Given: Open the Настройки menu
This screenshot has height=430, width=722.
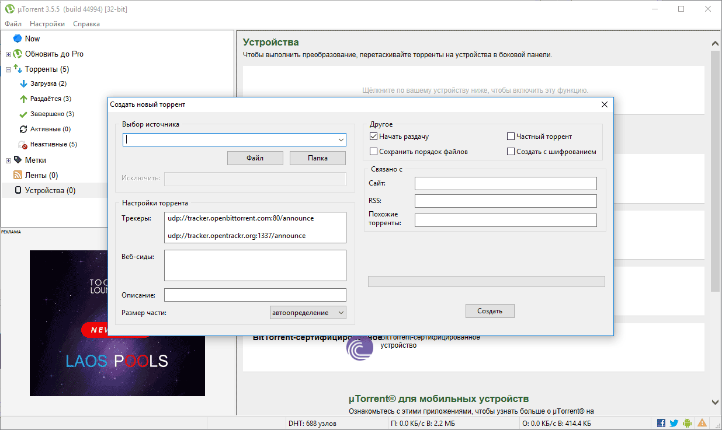Looking at the screenshot, I should pos(47,24).
